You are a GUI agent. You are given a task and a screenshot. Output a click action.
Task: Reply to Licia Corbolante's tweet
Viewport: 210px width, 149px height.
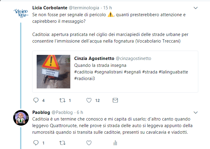pyautogui.click(x=36, y=100)
